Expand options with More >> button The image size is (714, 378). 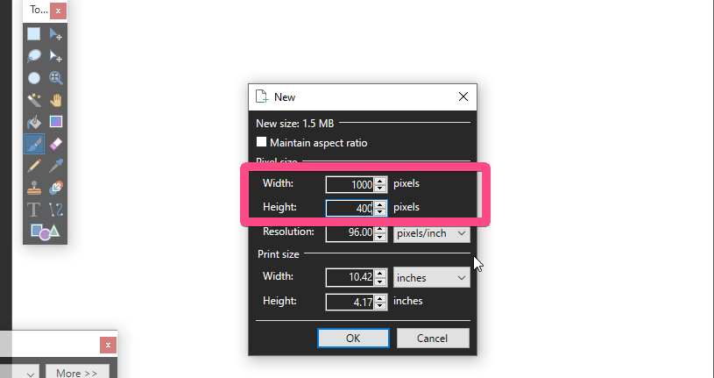[77, 373]
